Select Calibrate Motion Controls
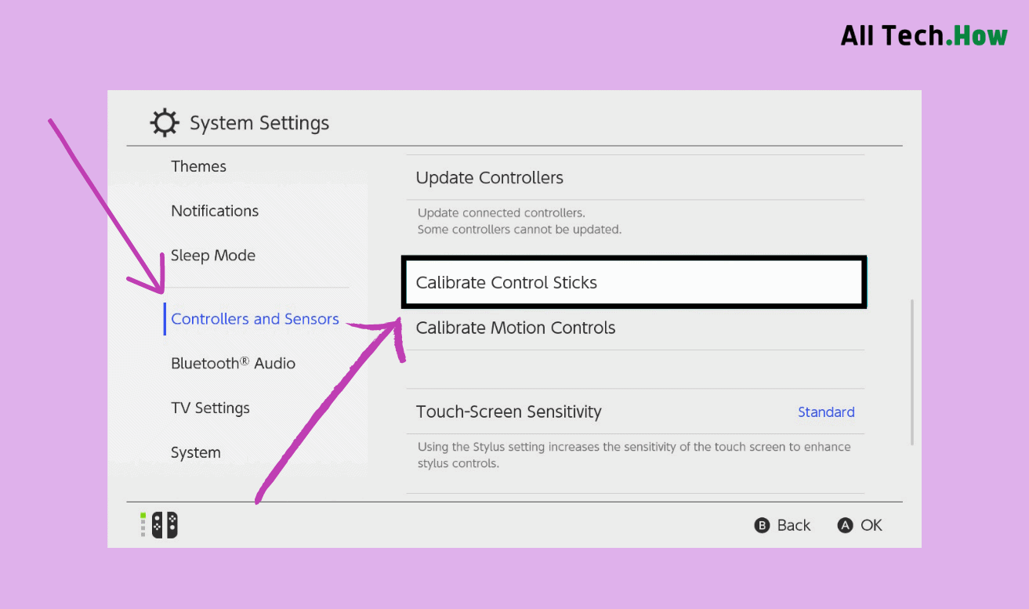The width and height of the screenshot is (1029, 609). point(516,328)
